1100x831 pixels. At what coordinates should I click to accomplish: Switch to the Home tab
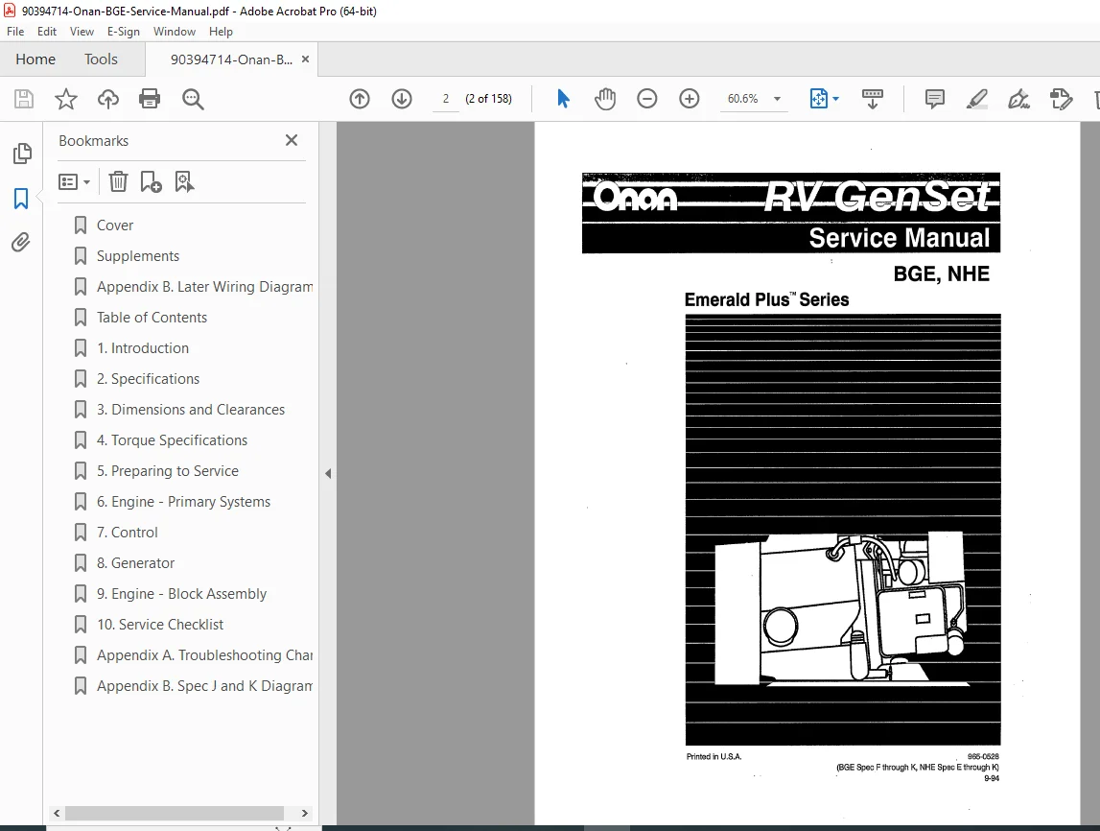35,59
